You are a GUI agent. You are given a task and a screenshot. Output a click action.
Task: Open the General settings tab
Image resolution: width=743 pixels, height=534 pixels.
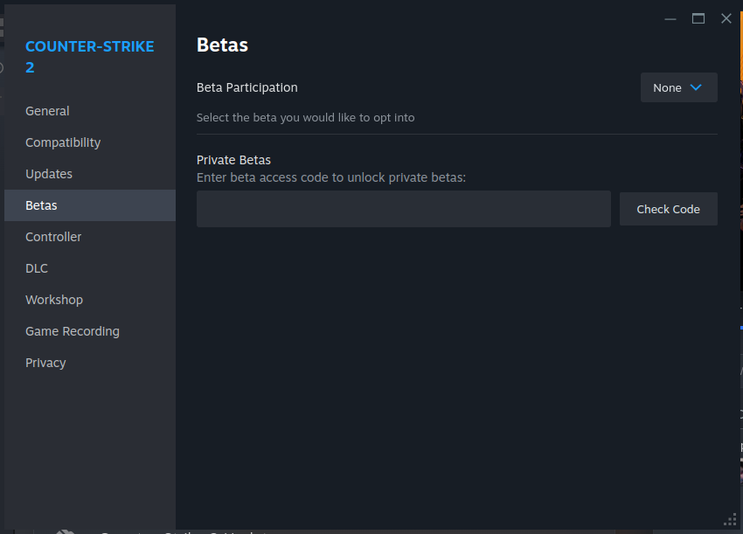pyautogui.click(x=47, y=111)
